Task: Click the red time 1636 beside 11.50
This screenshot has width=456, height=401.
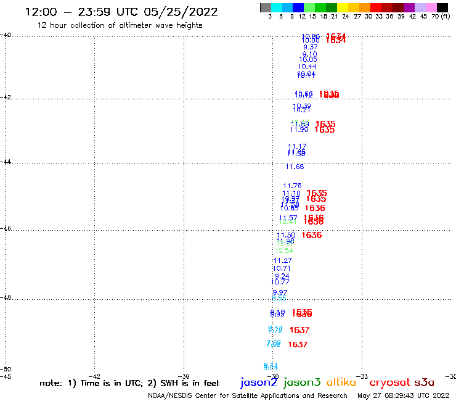Action: click(312, 235)
